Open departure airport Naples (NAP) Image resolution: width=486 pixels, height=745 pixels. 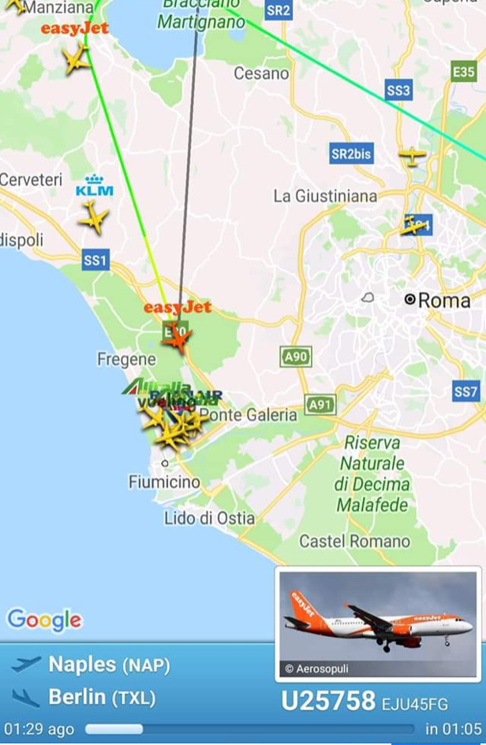click(x=109, y=665)
